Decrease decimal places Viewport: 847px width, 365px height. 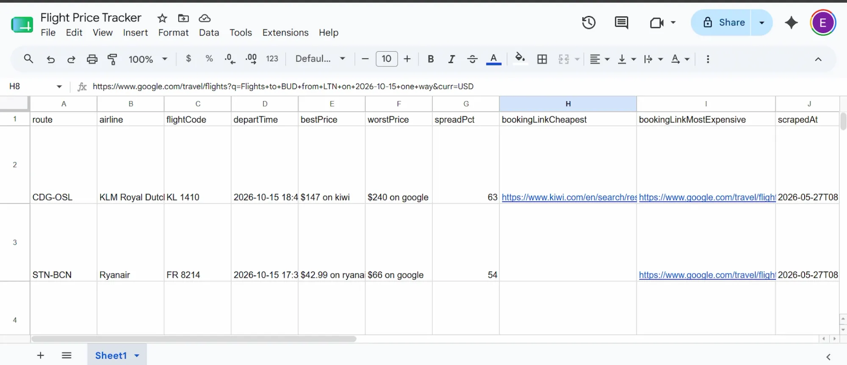(230, 59)
